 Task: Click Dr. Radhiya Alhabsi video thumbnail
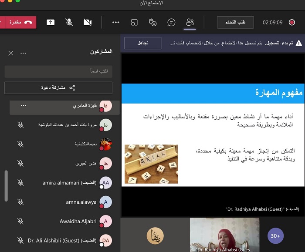pos(224,235)
